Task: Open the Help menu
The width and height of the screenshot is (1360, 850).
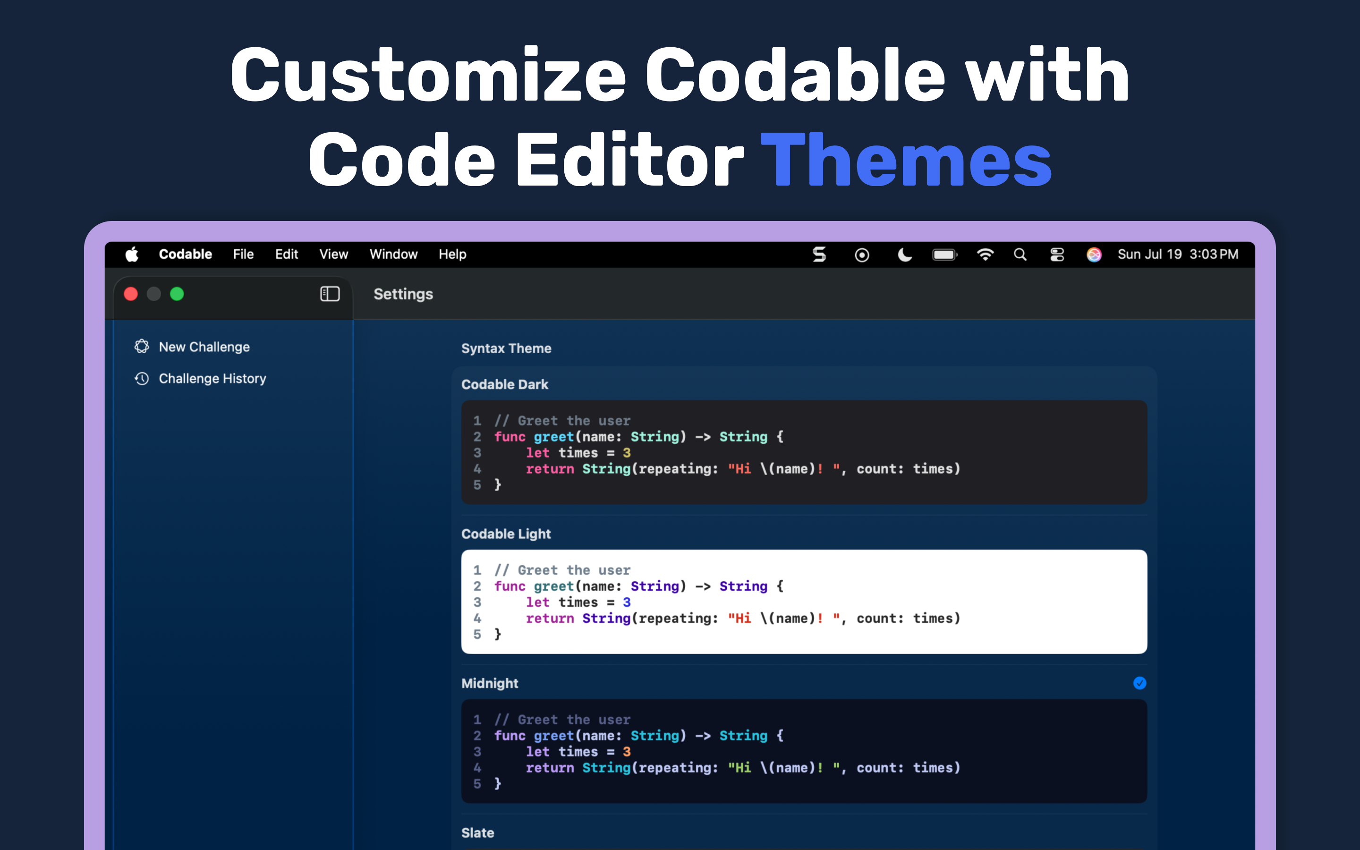Action: 452,254
